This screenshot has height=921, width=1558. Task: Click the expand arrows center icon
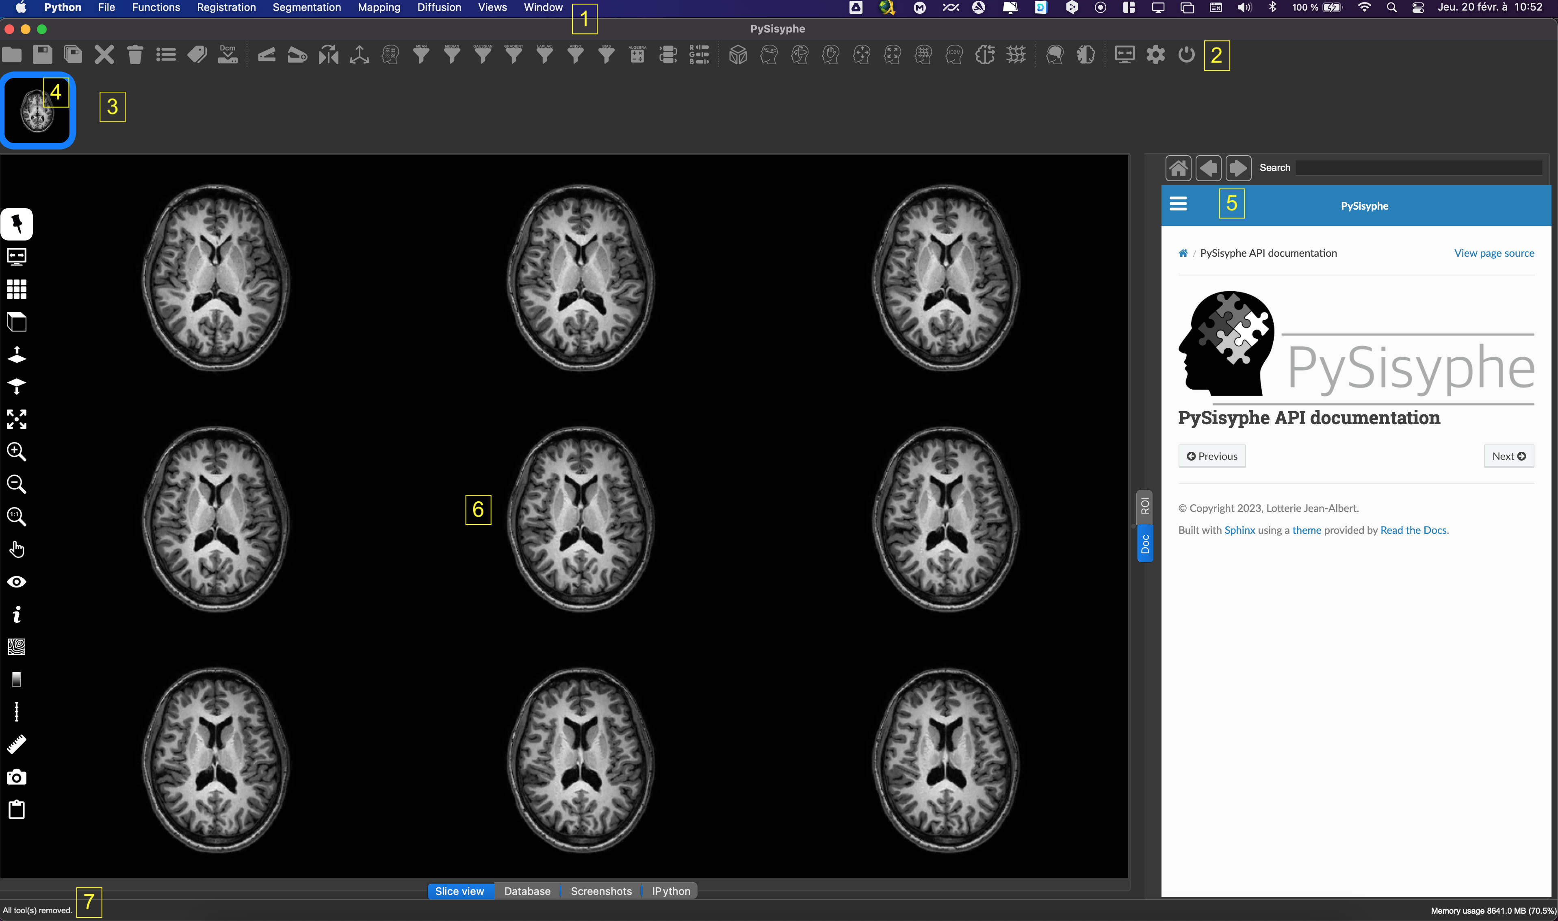[17, 419]
